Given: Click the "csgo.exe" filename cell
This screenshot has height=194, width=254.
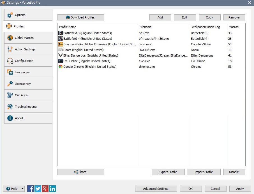Looking at the screenshot, I should tap(145, 44).
